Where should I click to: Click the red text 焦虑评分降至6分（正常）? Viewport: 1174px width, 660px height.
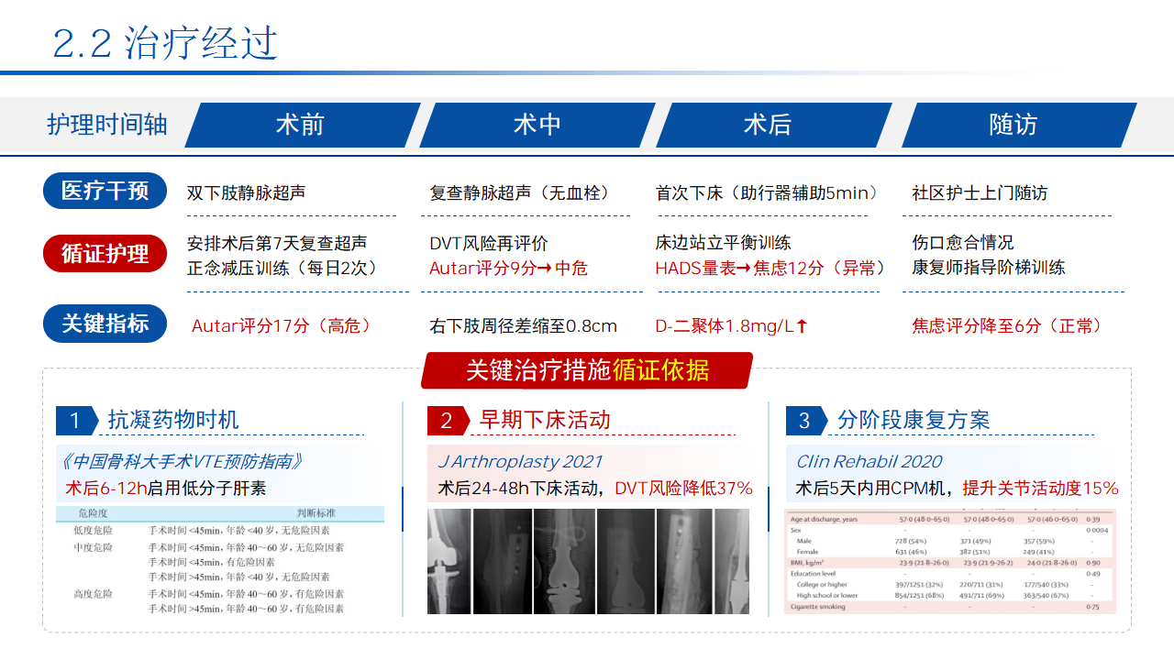click(x=1007, y=325)
